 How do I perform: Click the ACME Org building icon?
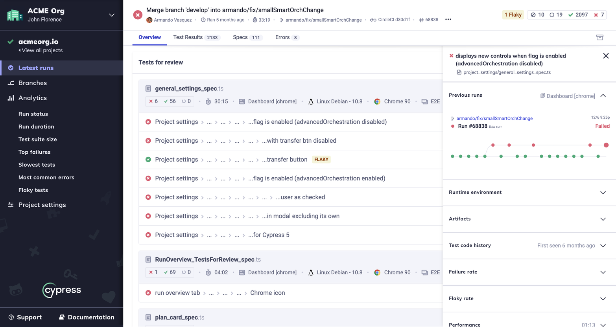click(x=15, y=15)
